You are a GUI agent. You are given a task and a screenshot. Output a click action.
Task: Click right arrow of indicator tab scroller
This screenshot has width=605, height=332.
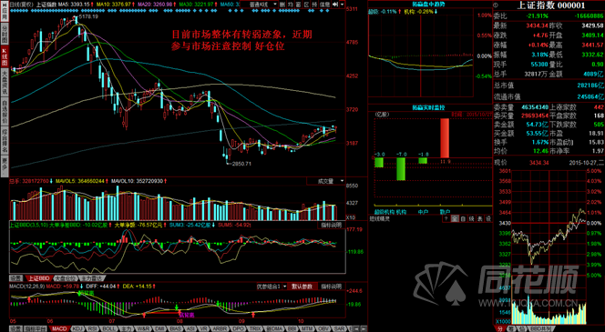(364, 329)
